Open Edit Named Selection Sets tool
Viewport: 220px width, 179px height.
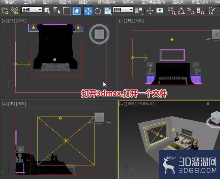point(211,11)
